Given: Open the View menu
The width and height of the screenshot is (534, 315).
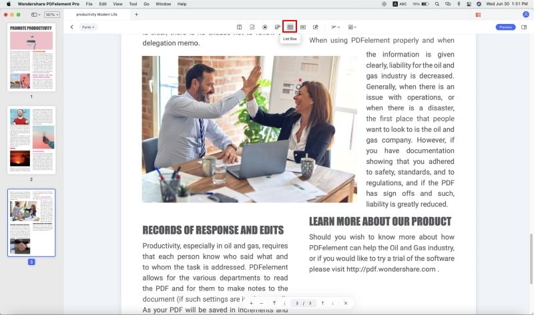Looking at the screenshot, I should [118, 4].
